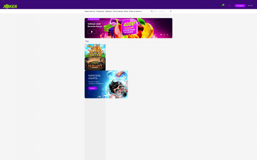Click the purple tag label on the banner

pyautogui.click(x=94, y=19)
